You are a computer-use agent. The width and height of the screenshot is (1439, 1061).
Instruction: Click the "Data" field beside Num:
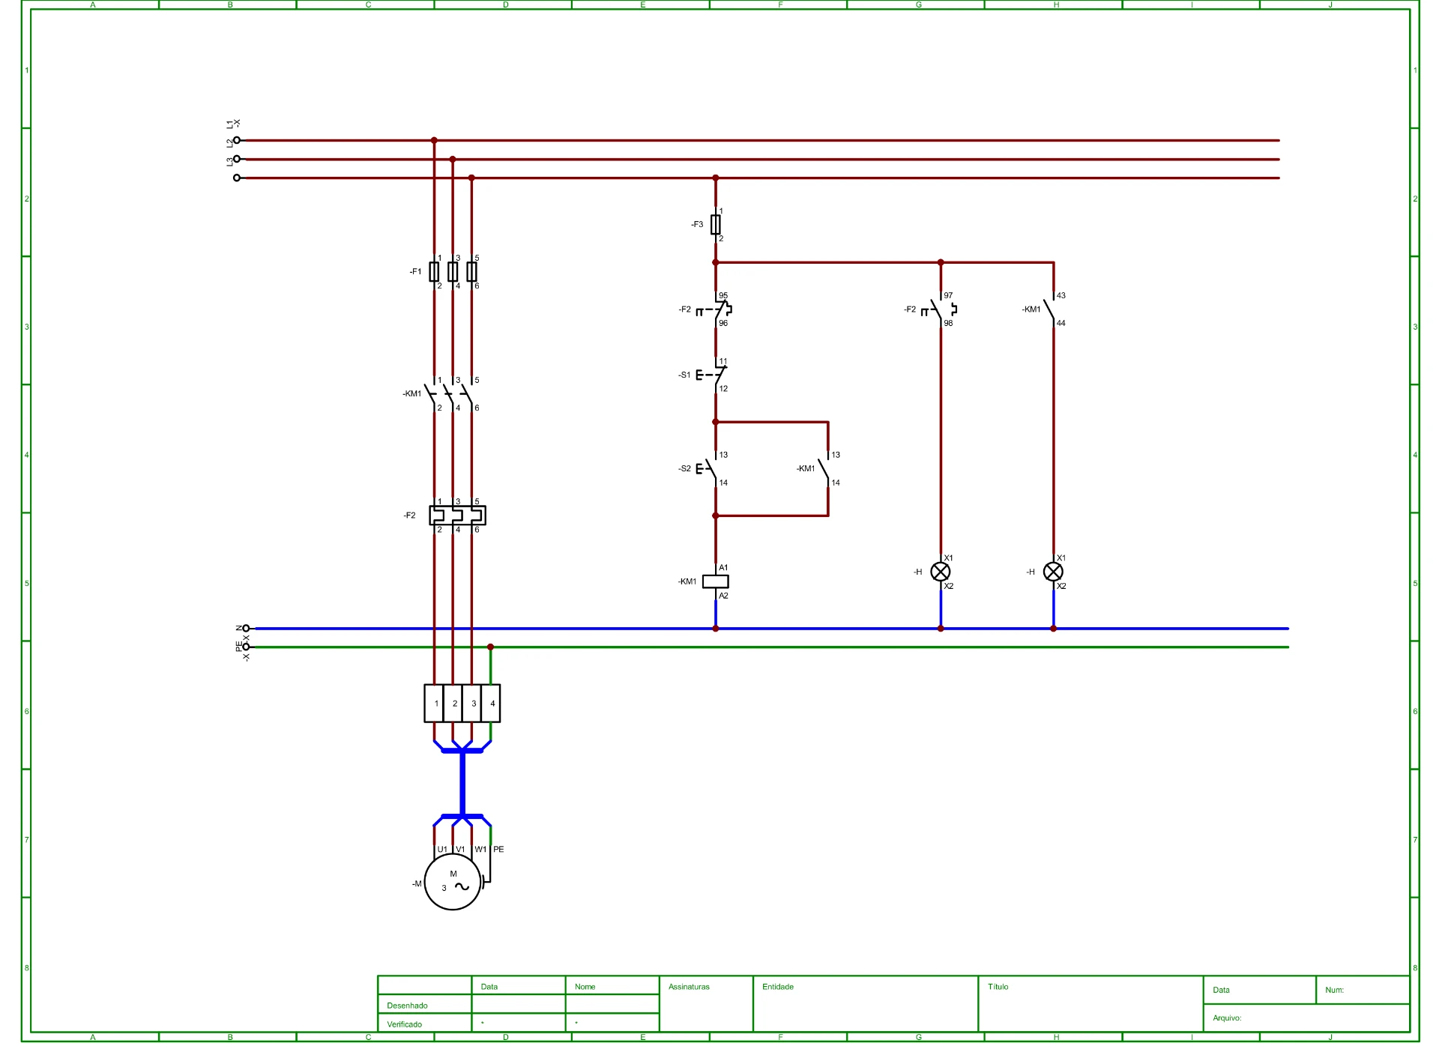click(1260, 990)
